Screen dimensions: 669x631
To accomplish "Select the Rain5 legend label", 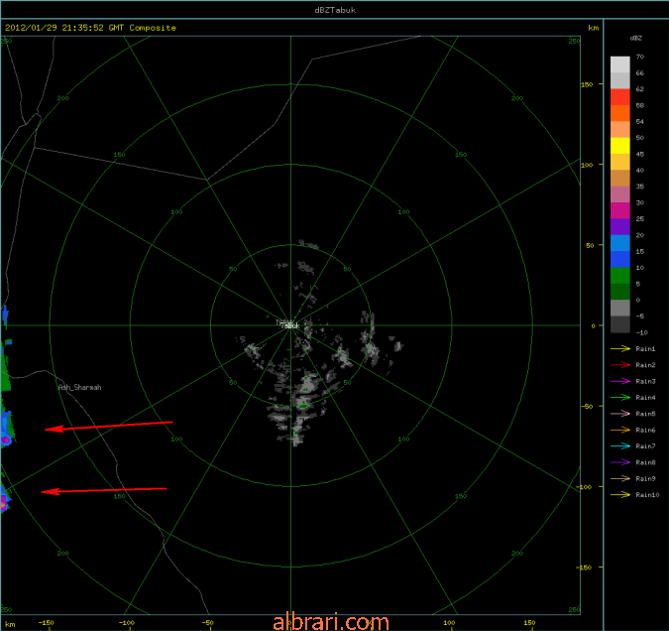I will tap(645, 414).
